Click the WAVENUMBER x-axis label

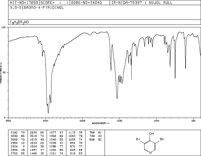(x=101, y=123)
